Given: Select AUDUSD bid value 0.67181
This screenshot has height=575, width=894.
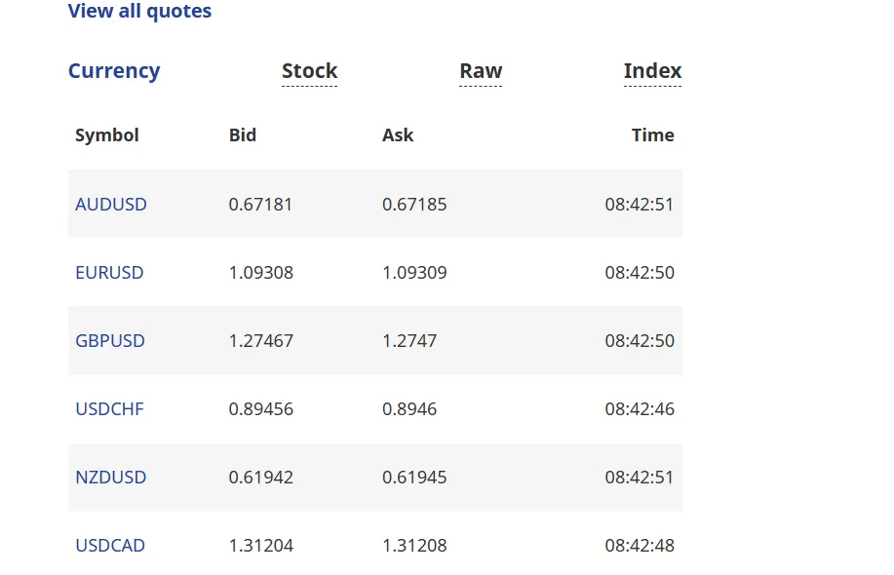Looking at the screenshot, I should (260, 204).
